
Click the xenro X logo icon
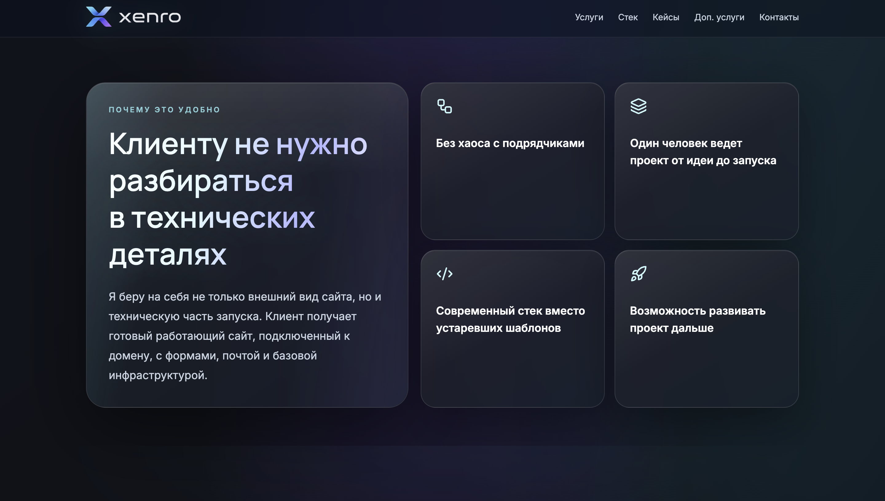point(98,17)
